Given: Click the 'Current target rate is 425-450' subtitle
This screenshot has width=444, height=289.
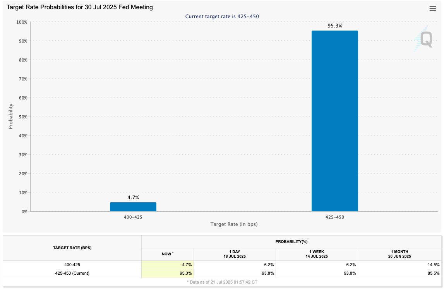Looking at the screenshot, I should (x=222, y=16).
